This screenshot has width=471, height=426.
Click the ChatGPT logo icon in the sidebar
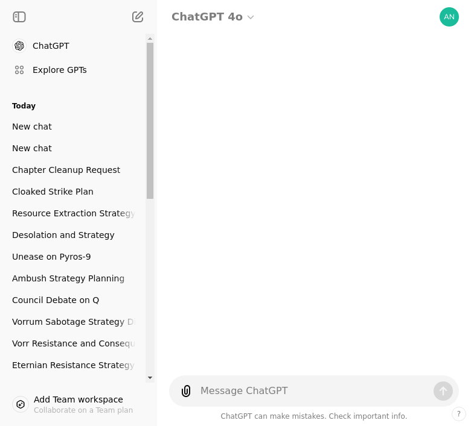(x=19, y=46)
